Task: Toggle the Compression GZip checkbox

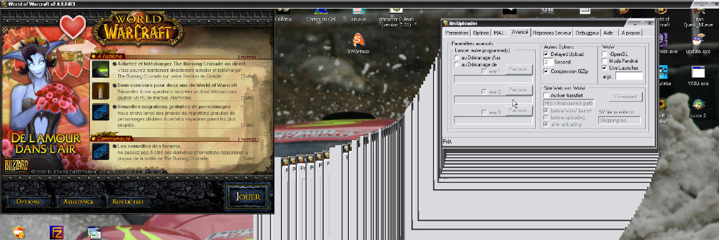Action: [x=546, y=71]
